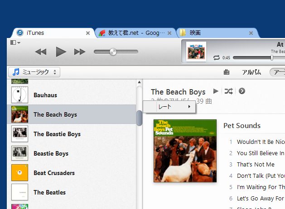Select The Beach Boys artist row
The image size is (285, 209).
(x=72, y=114)
